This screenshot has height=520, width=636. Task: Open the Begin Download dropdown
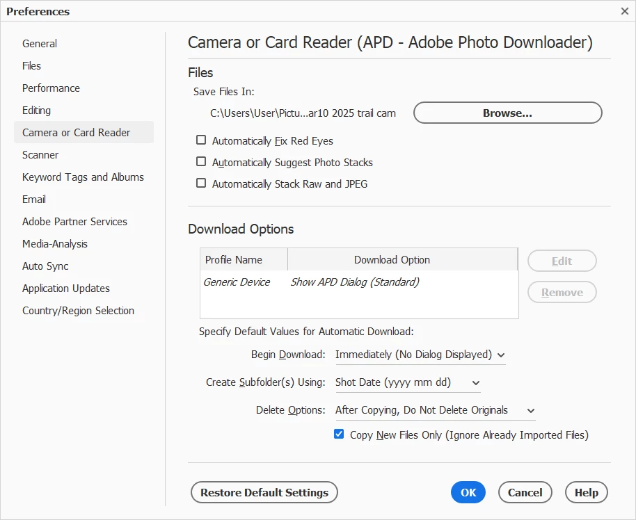pos(420,355)
